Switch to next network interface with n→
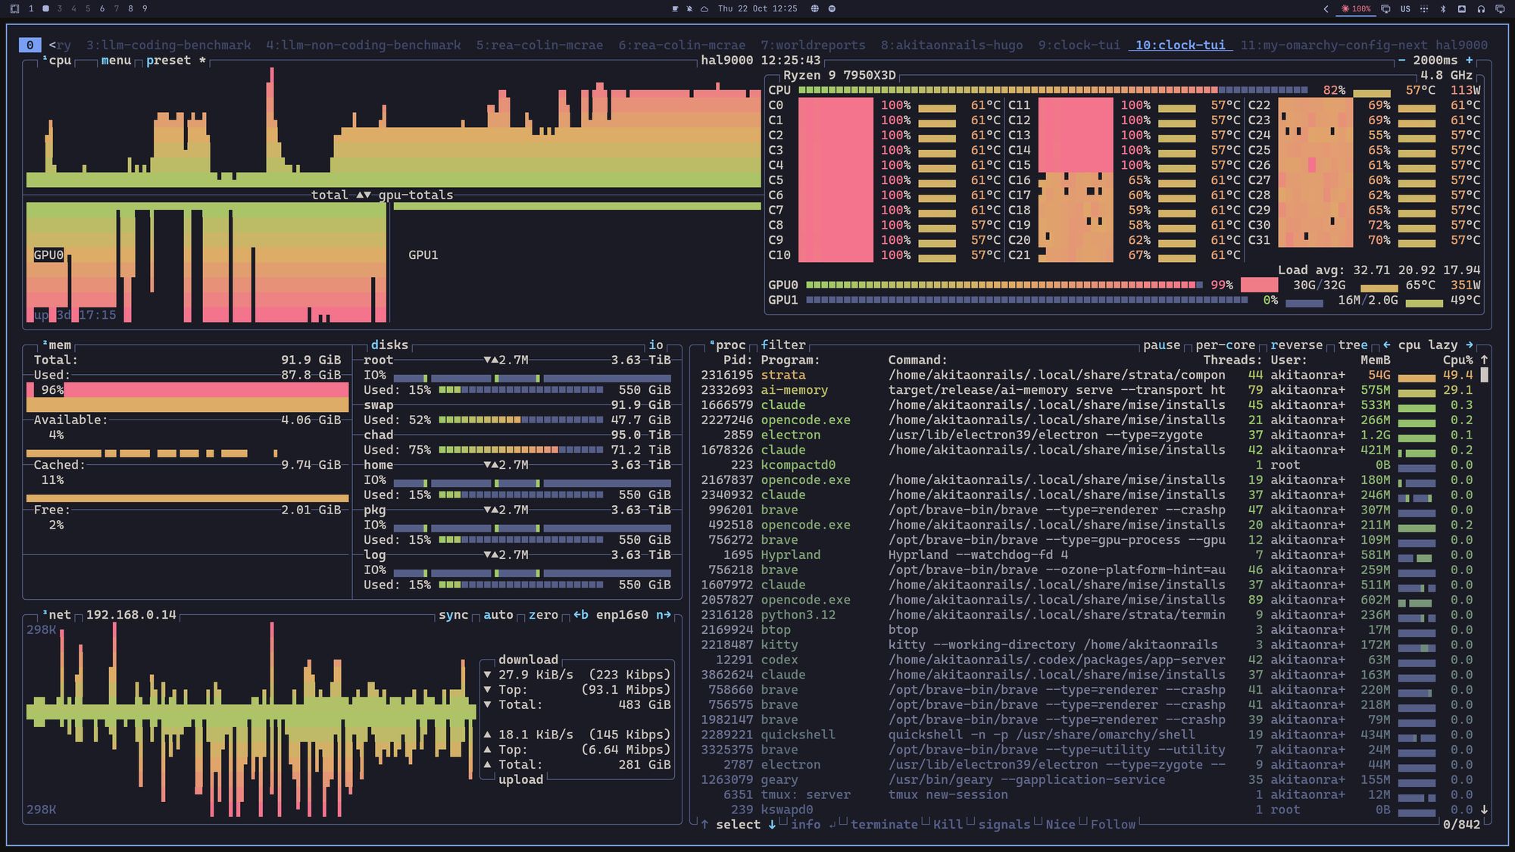Screen dimensions: 1515x852 (664, 614)
